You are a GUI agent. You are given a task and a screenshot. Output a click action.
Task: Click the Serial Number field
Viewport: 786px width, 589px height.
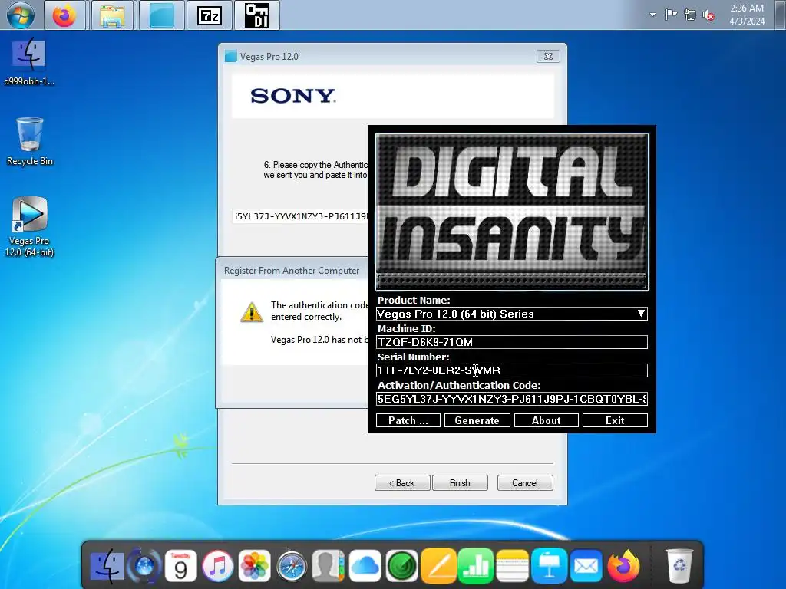pyautogui.click(x=512, y=370)
